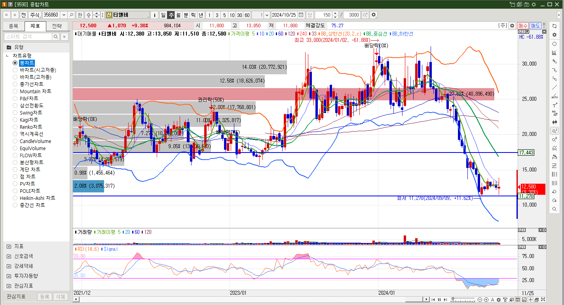564x305 pixels.
Task: Skip to first with previous playback control
Action: (433, 299)
